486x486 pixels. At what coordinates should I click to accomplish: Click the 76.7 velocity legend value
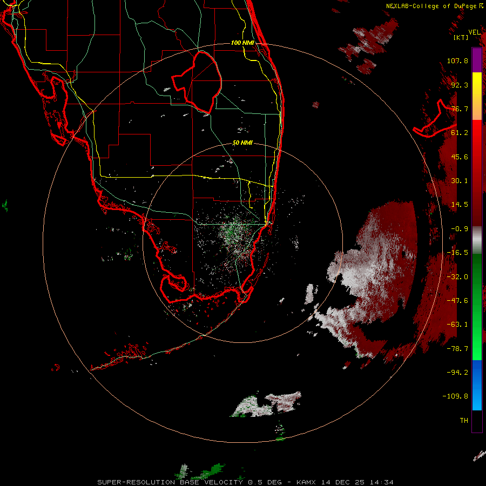(460, 109)
